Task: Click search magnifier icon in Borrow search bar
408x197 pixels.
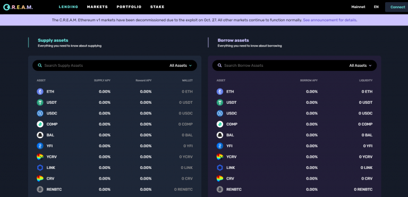Action: 219,66
